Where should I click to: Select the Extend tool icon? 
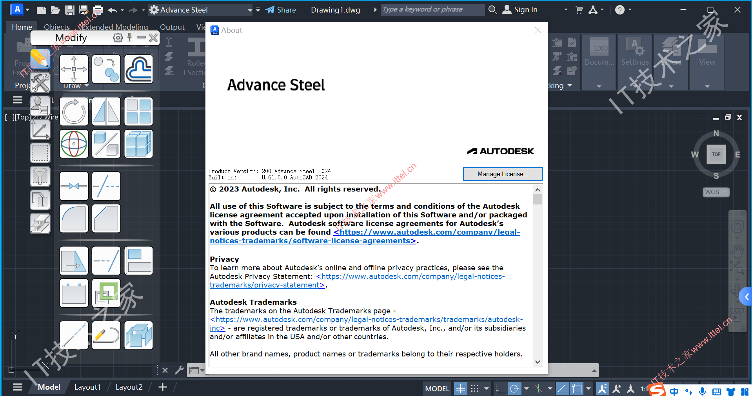click(x=106, y=260)
